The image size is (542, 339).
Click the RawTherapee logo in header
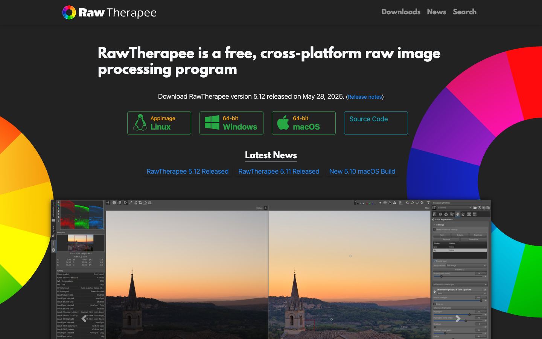coord(109,12)
